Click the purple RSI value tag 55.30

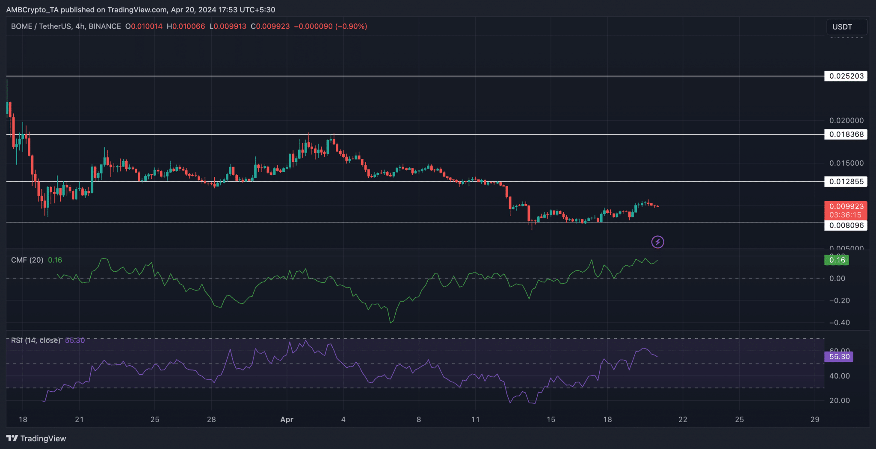839,357
